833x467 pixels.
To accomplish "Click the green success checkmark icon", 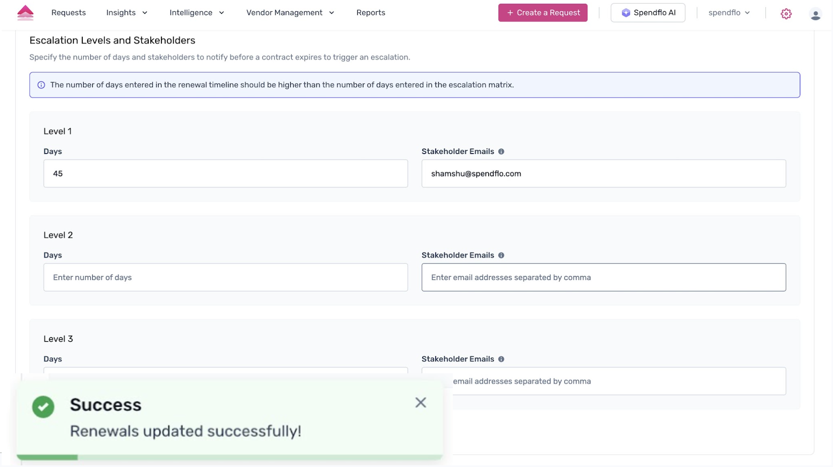I will point(43,407).
